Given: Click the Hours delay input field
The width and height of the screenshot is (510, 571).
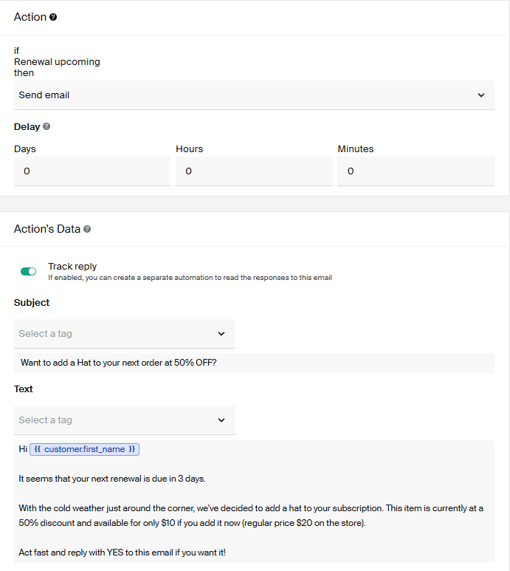Looking at the screenshot, I should [254, 171].
